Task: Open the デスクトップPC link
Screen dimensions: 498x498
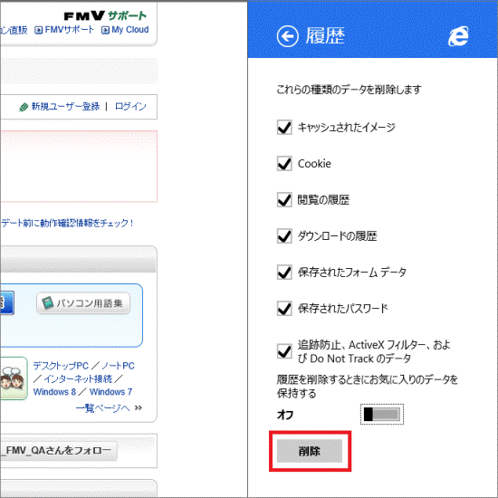Action: click(x=61, y=366)
